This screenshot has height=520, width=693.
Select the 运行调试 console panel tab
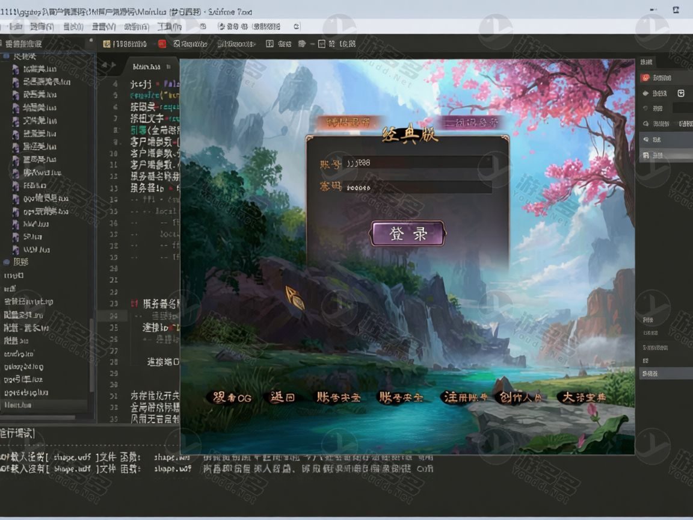(x=17, y=433)
